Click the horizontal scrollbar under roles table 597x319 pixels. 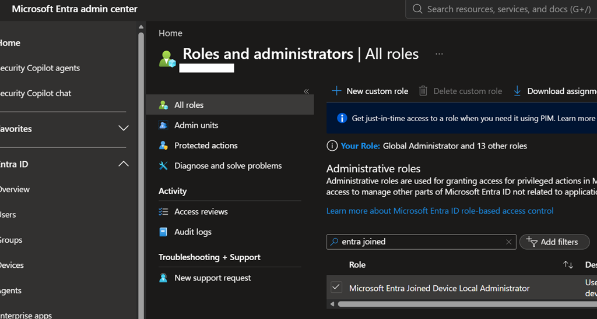pyautogui.click(x=467, y=304)
